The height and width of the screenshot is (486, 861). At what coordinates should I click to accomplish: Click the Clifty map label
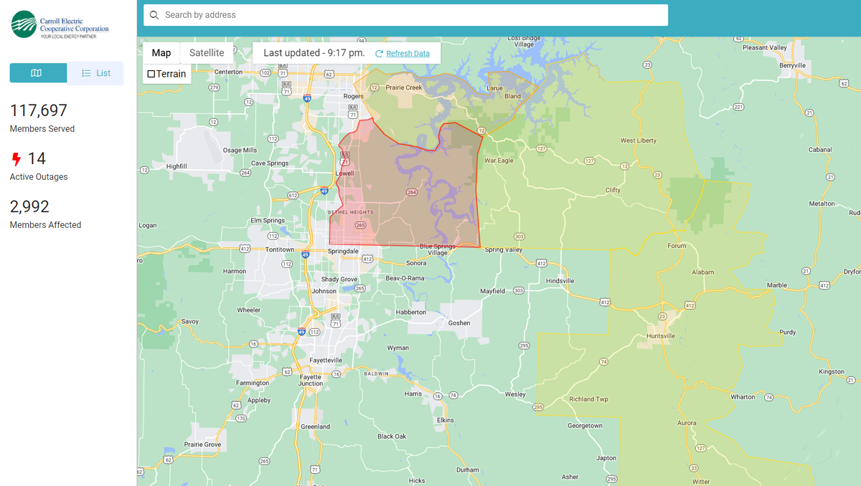click(x=613, y=190)
